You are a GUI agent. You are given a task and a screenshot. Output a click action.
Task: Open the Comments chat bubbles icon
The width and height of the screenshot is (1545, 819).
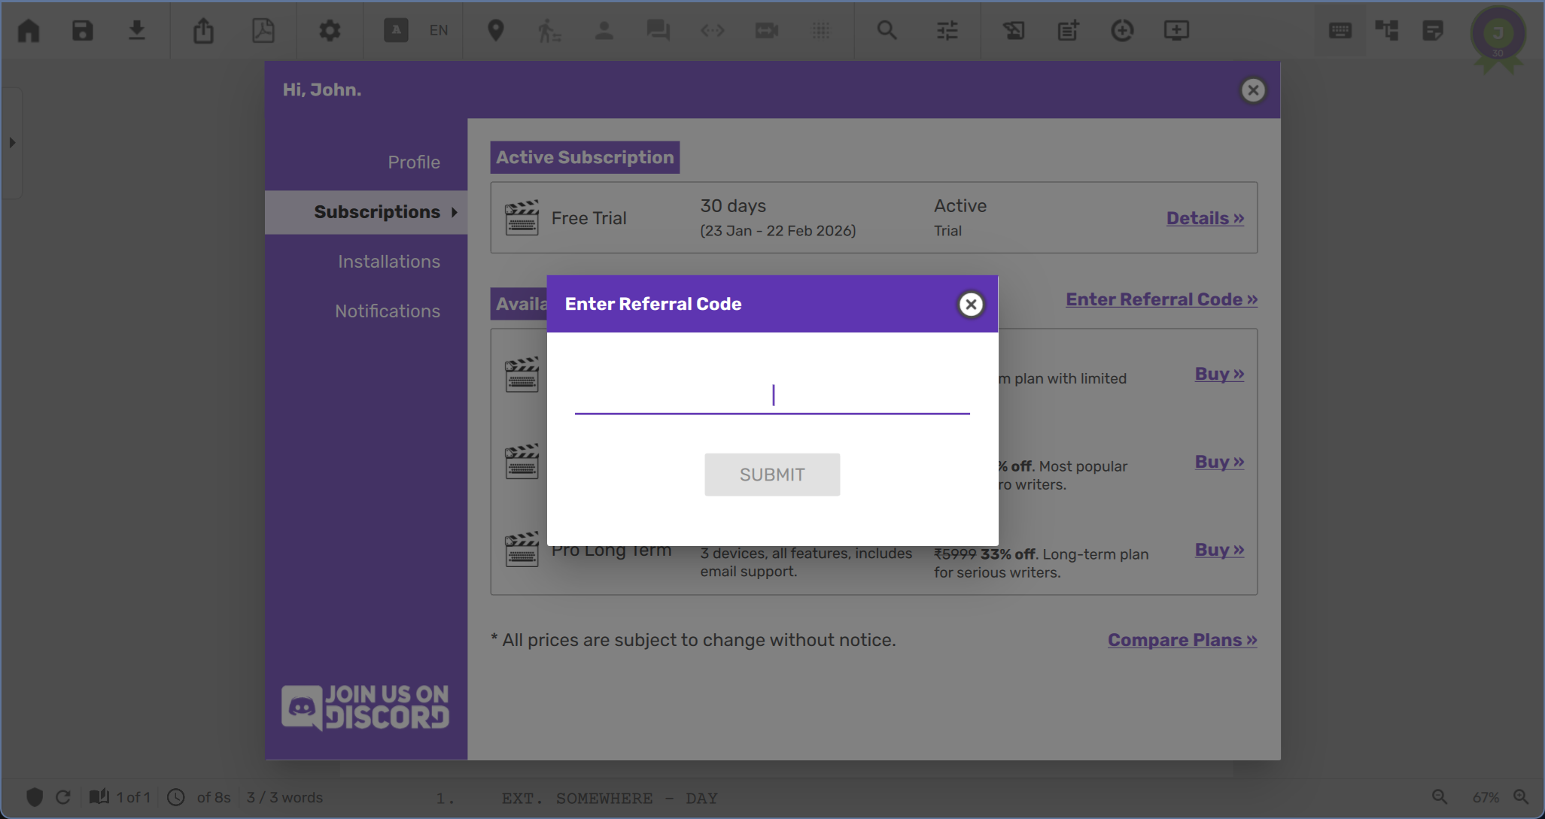coord(658,31)
